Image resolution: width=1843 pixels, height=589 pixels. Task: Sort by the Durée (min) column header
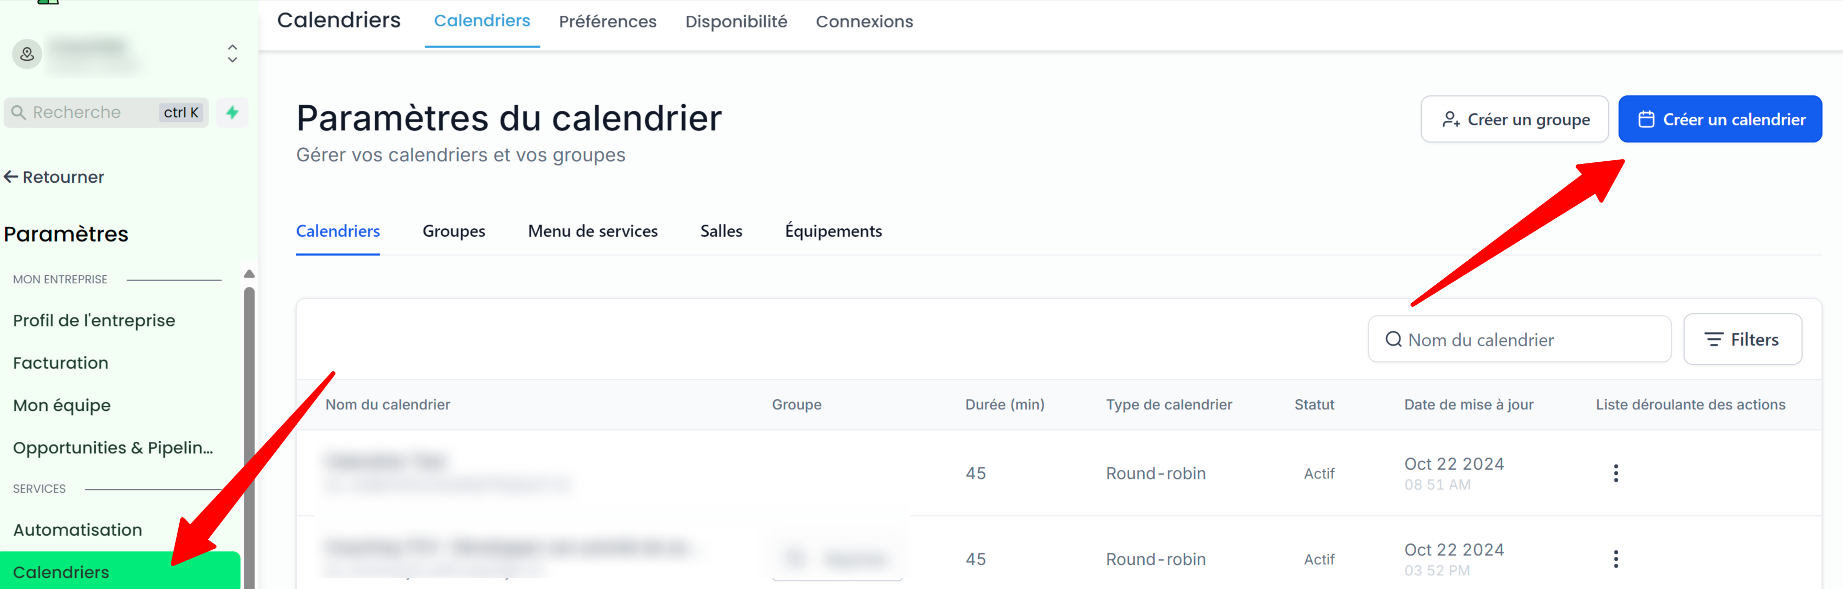click(x=1004, y=405)
